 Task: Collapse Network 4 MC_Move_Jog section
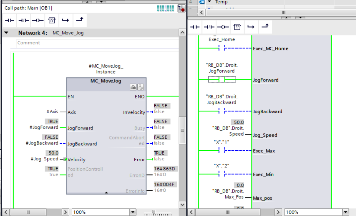click(x=7, y=33)
